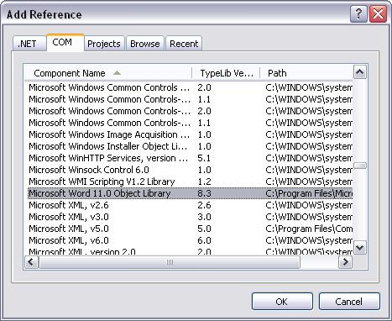Click version 8.3 in Word library row
Image resolution: width=392 pixels, height=321 pixels.
click(x=204, y=193)
